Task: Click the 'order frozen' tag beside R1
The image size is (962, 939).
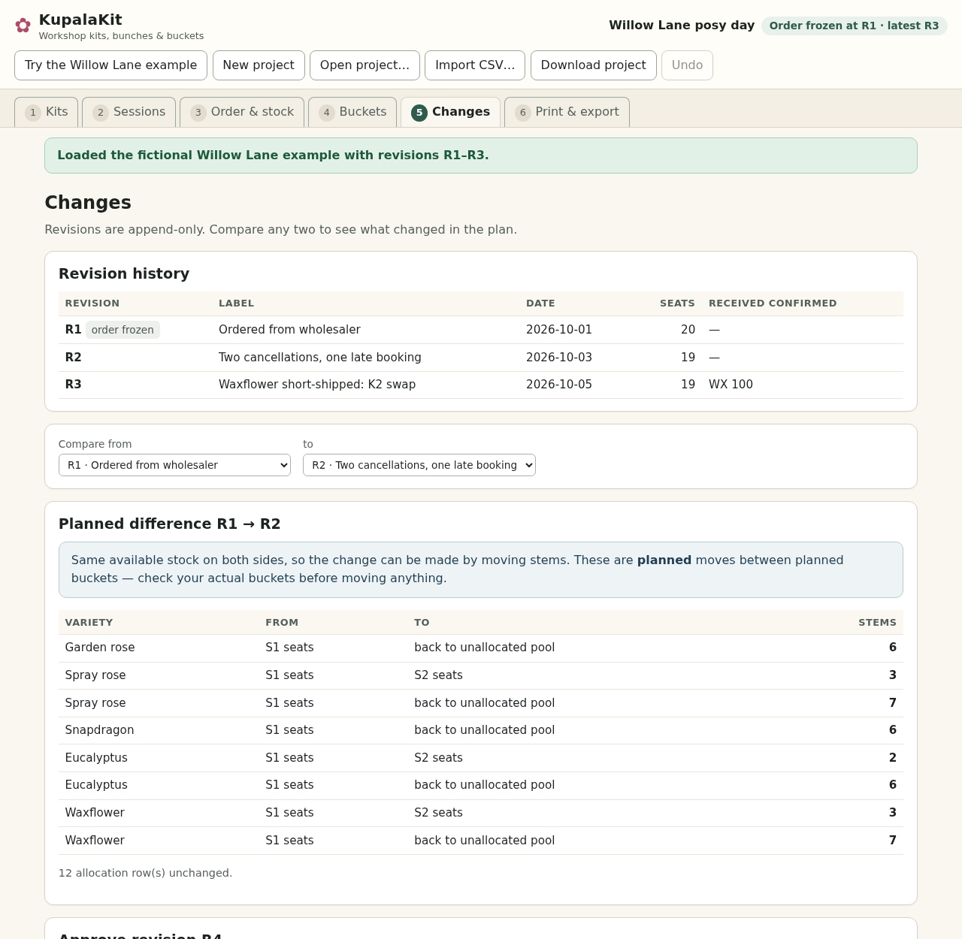Action: pos(123,330)
